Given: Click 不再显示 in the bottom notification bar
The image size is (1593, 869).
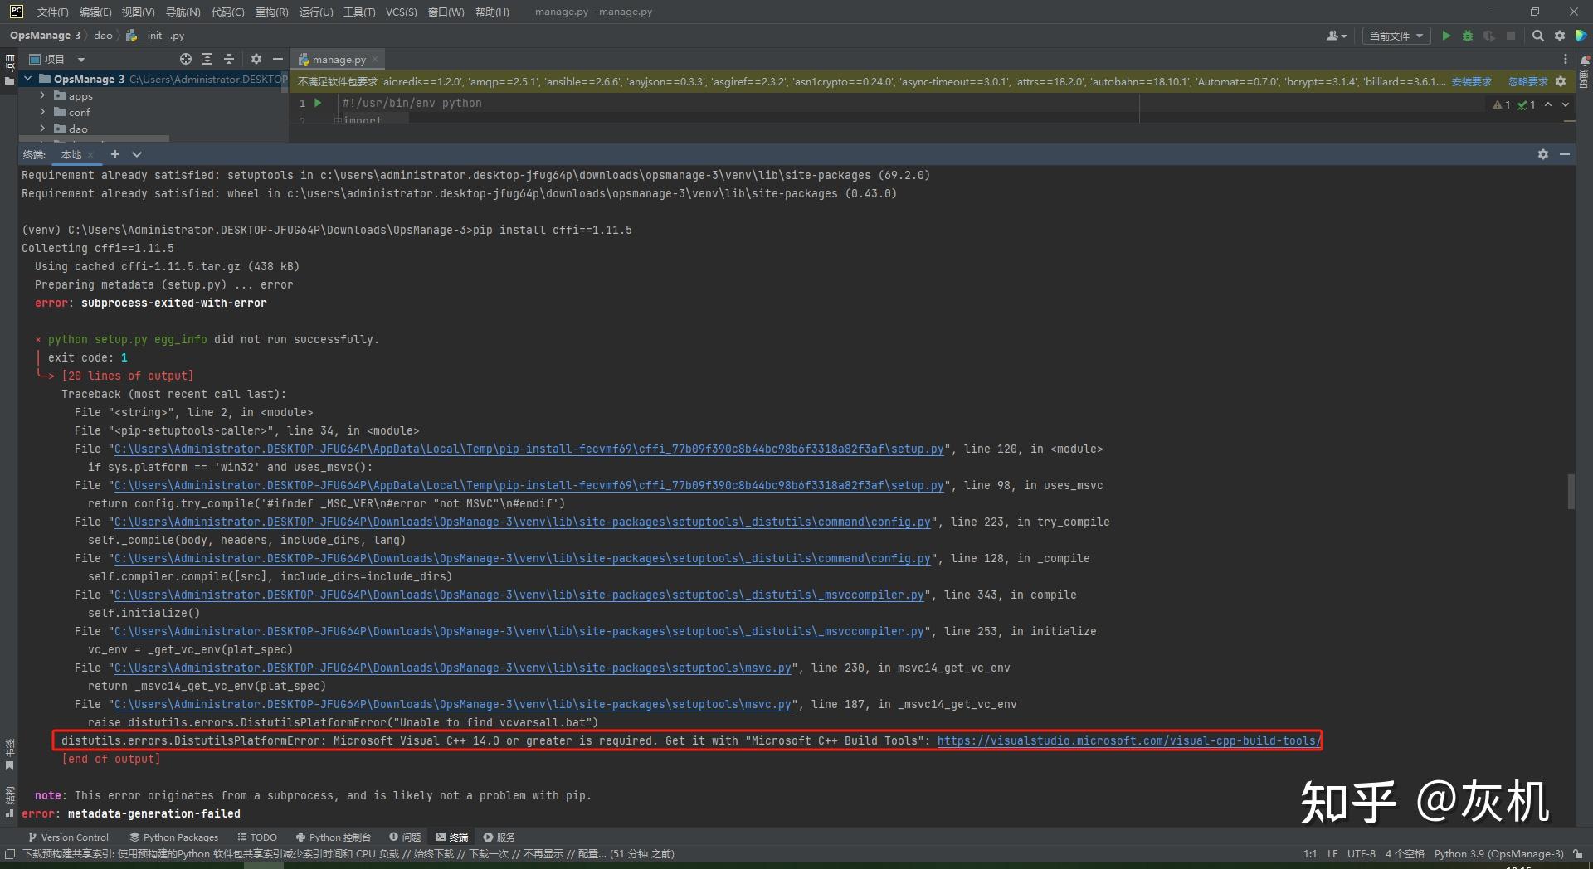Looking at the screenshot, I should point(543,853).
